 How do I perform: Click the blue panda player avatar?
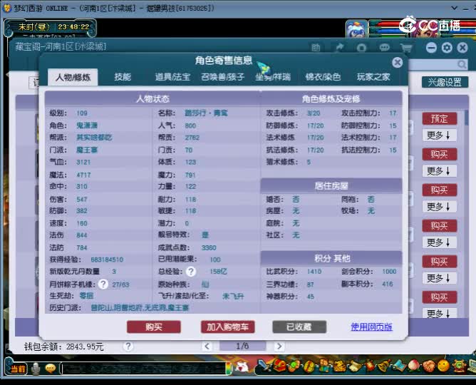tap(356, 29)
